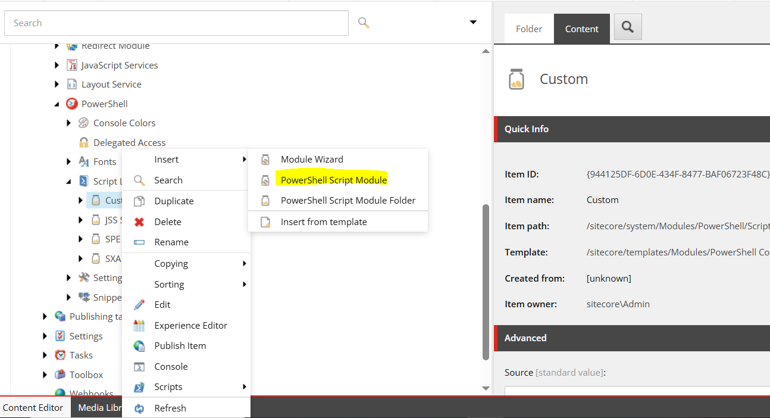The height and width of the screenshot is (418, 770).
Task: Click the Publishing targets globe icon
Action: (60, 316)
